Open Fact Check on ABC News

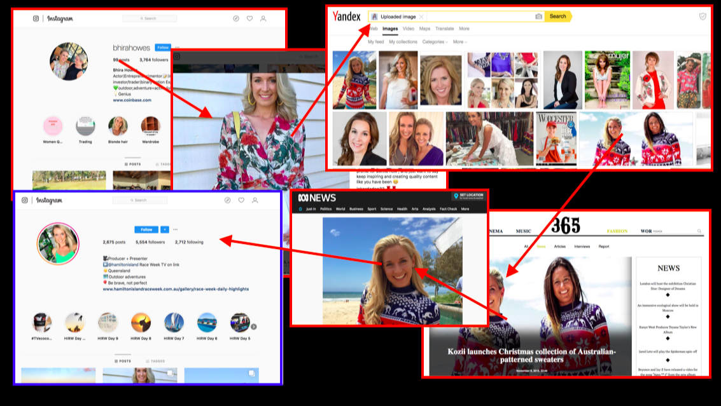coord(449,209)
